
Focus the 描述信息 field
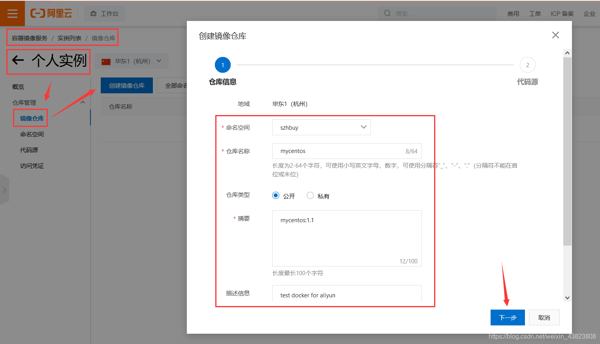pyautogui.click(x=347, y=294)
